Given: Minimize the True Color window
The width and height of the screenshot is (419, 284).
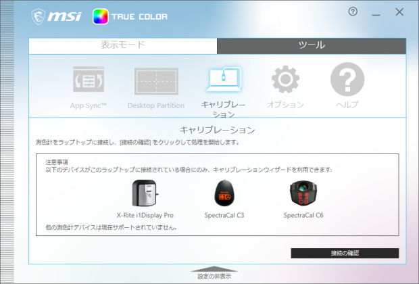Looking at the screenshot, I should [376, 13].
